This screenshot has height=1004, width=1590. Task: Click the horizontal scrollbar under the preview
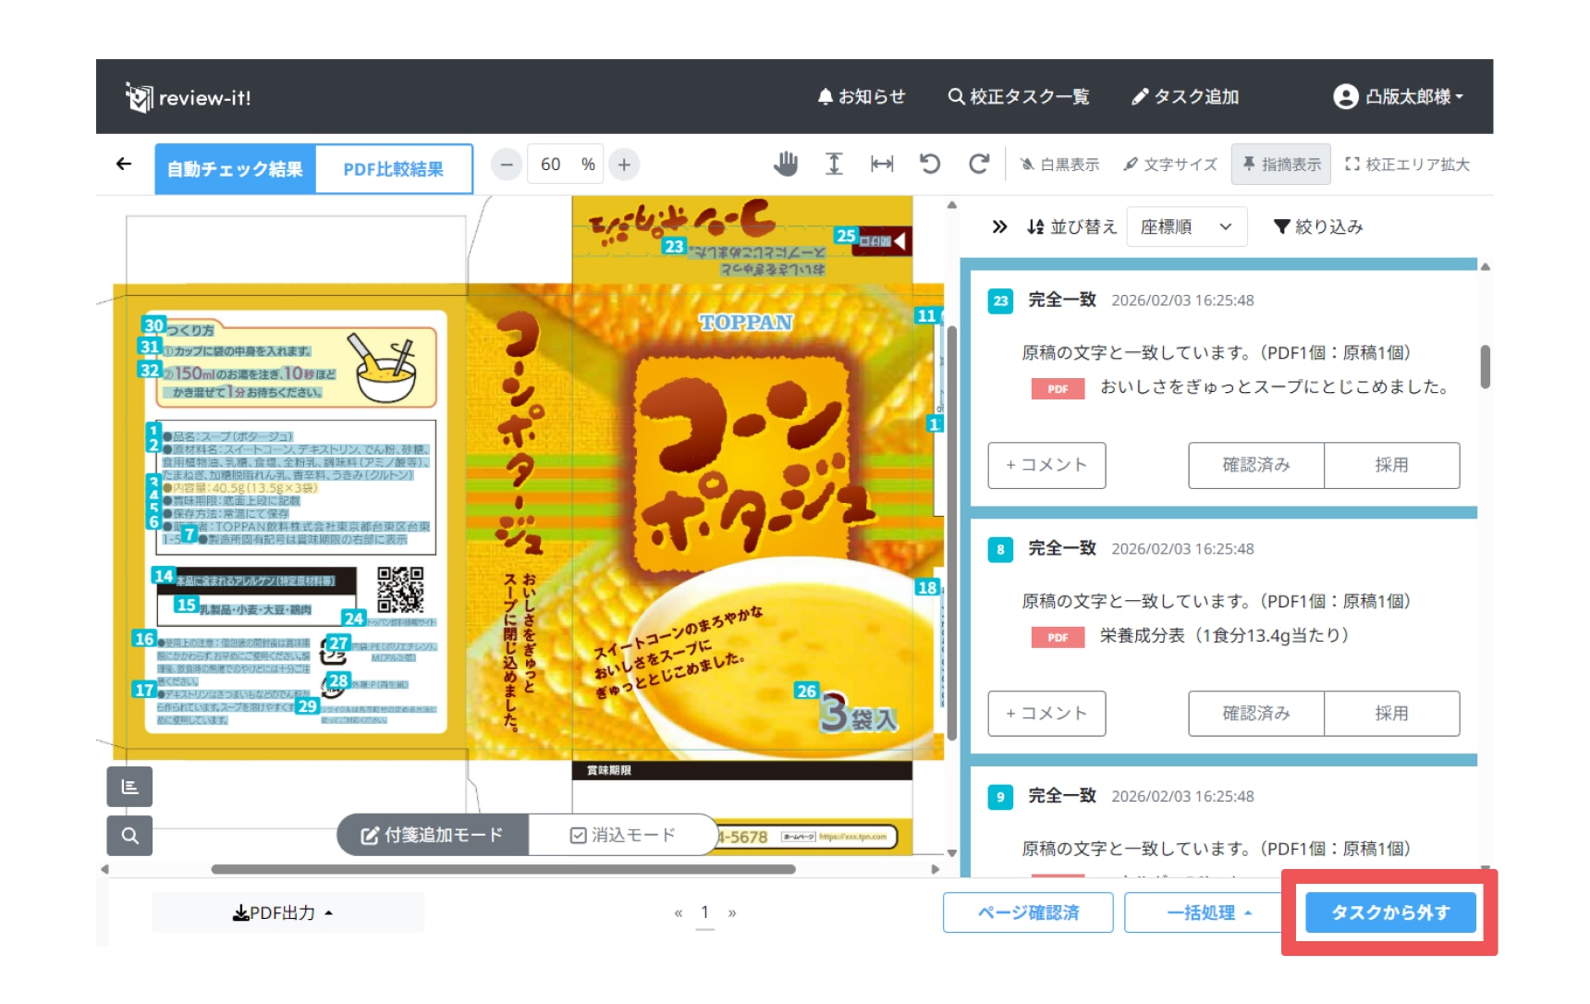(503, 869)
